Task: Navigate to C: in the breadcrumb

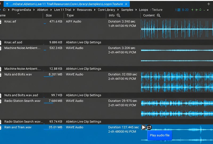Action: pyautogui.click(x=4, y=10)
